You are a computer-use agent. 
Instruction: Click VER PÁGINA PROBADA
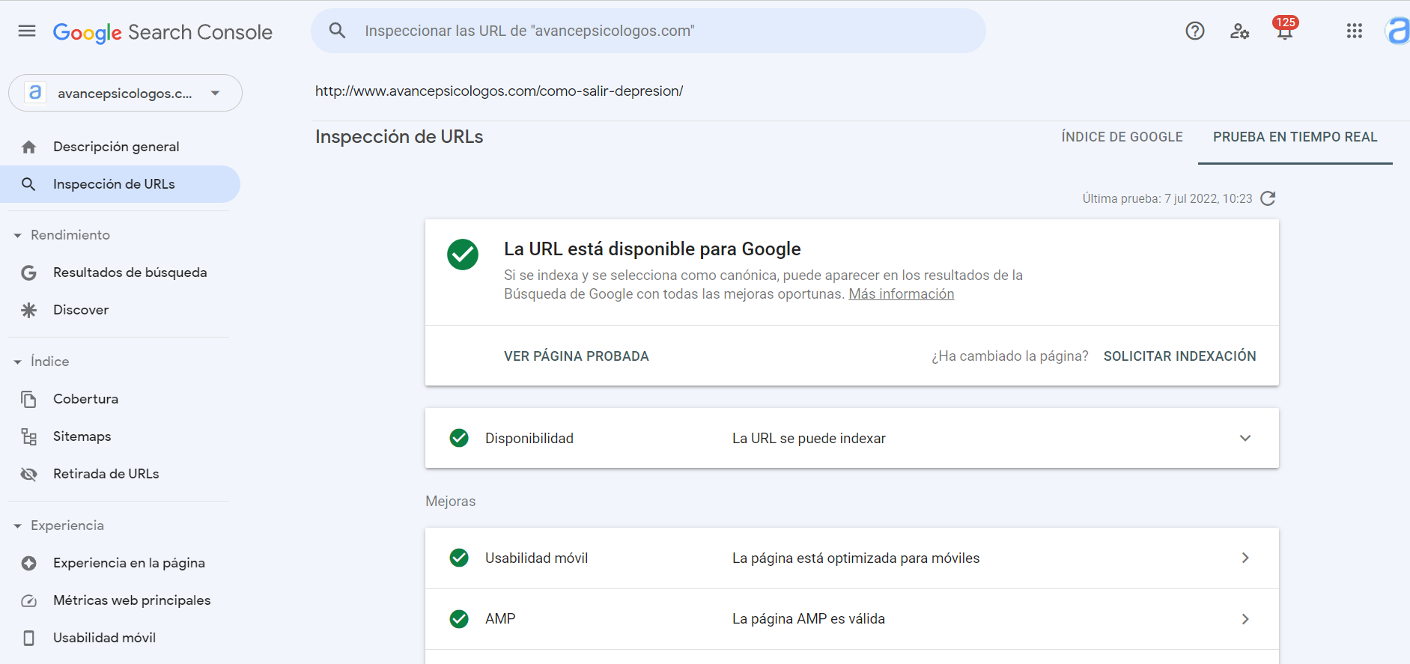[x=577, y=356]
